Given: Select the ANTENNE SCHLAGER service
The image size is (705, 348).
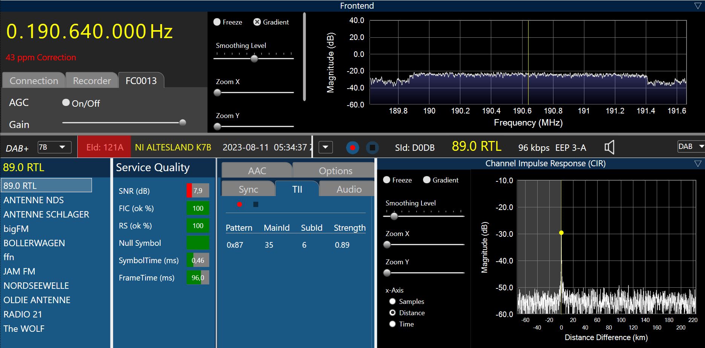Looking at the screenshot, I should pos(46,215).
